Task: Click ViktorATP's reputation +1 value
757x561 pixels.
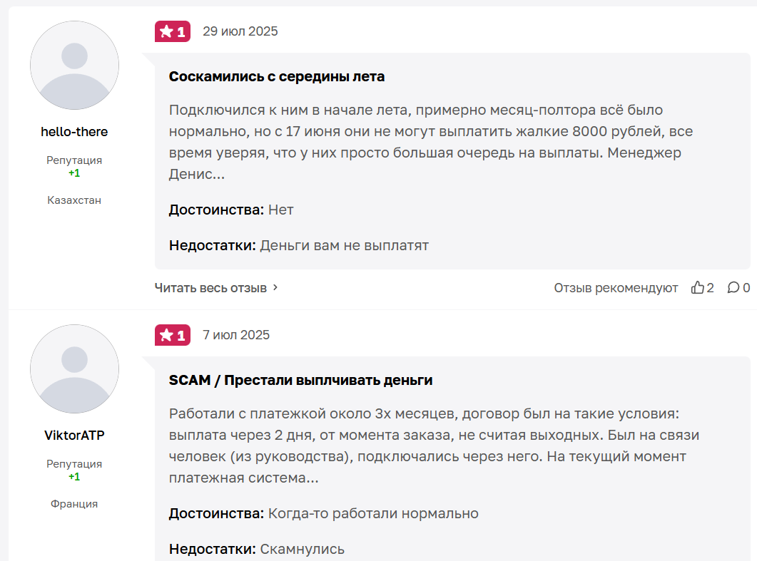Action: (x=74, y=477)
